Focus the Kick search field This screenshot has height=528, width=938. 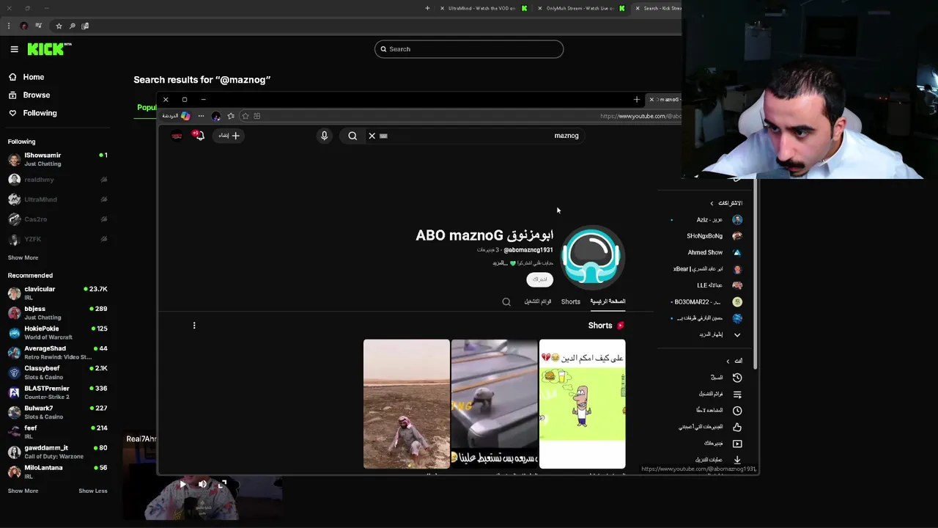tap(469, 49)
